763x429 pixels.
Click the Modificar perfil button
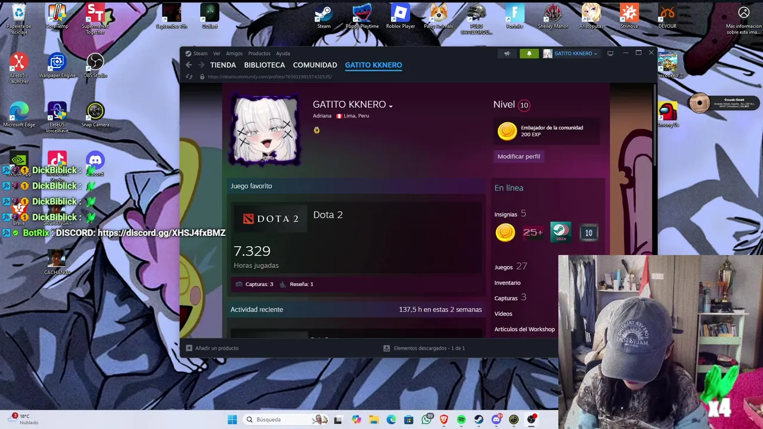pyautogui.click(x=519, y=156)
